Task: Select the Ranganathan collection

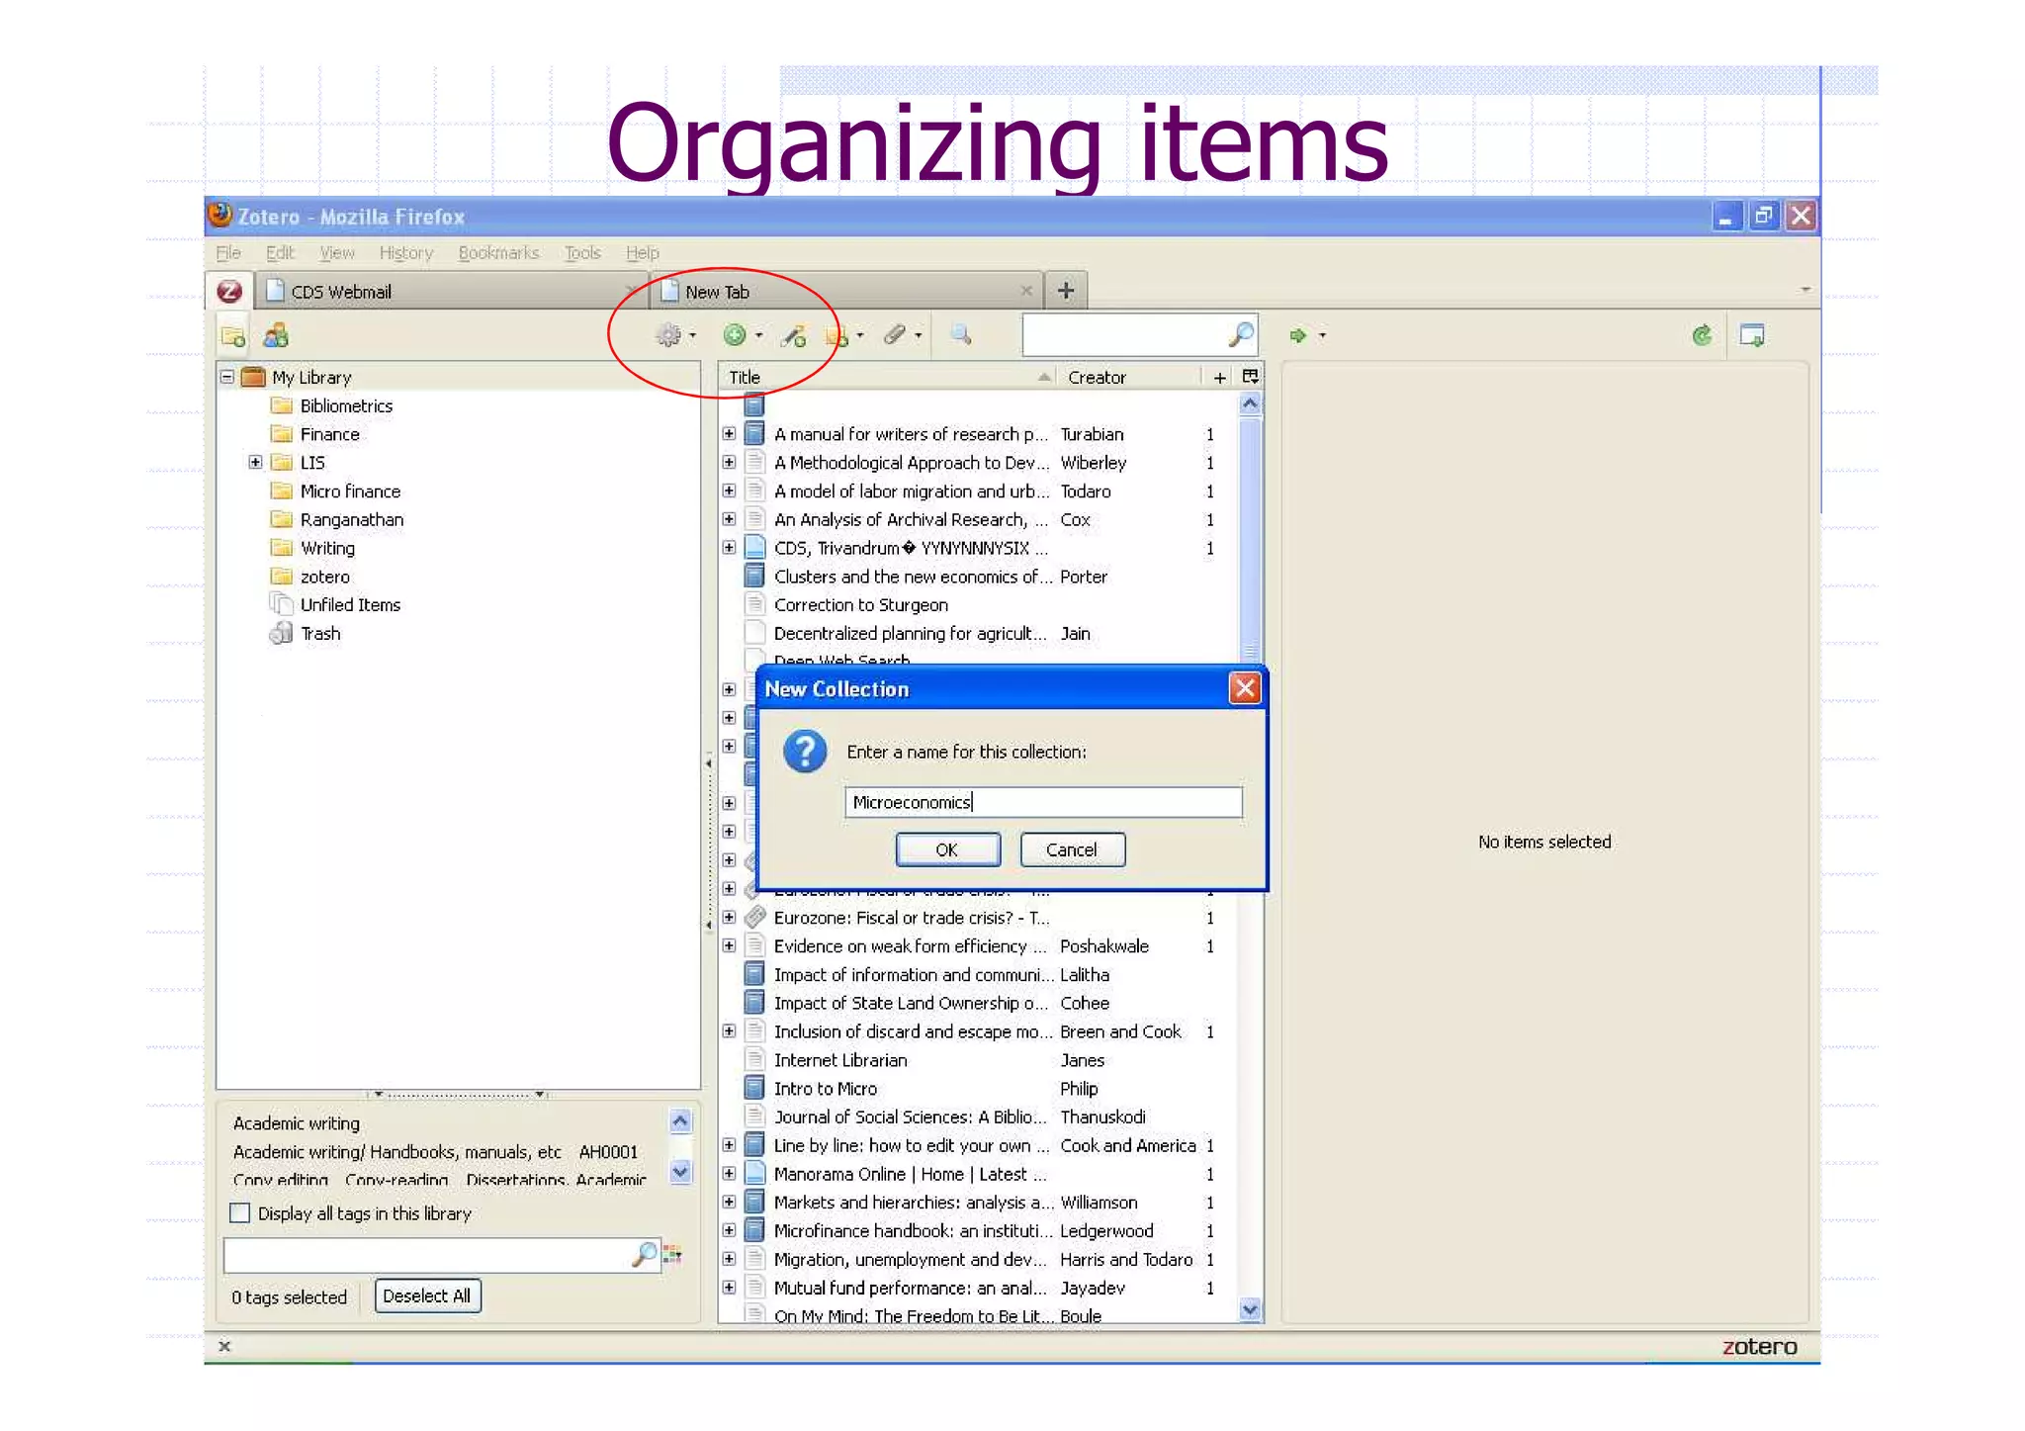Action: coord(352,519)
